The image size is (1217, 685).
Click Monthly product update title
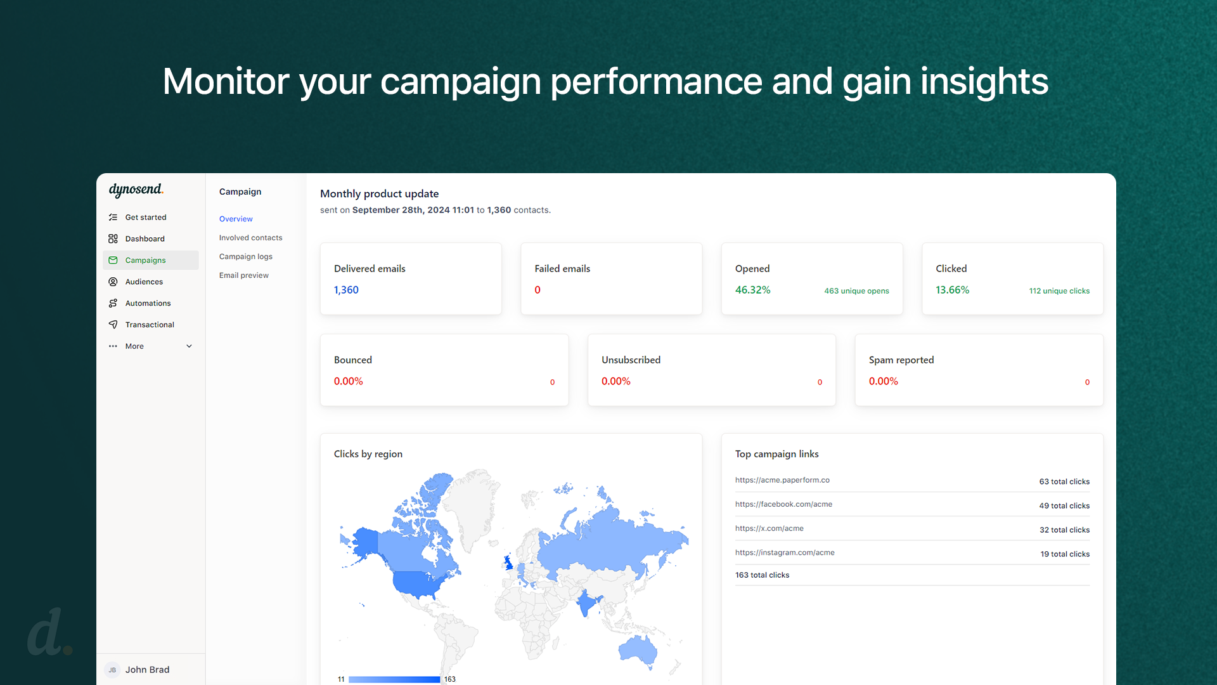pos(379,193)
